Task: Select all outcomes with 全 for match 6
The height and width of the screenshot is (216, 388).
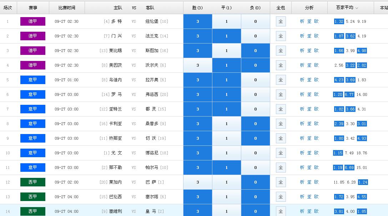Action: click(x=281, y=94)
